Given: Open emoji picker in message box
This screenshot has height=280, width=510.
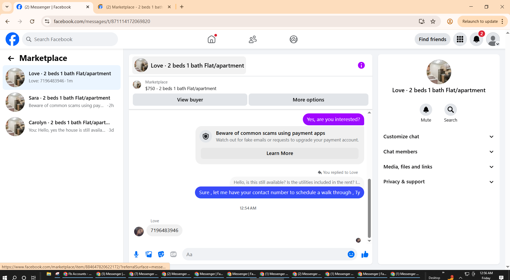Looking at the screenshot, I should (351, 254).
